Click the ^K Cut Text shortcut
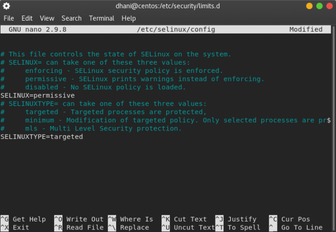This screenshot has height=232, width=336. 184,219
